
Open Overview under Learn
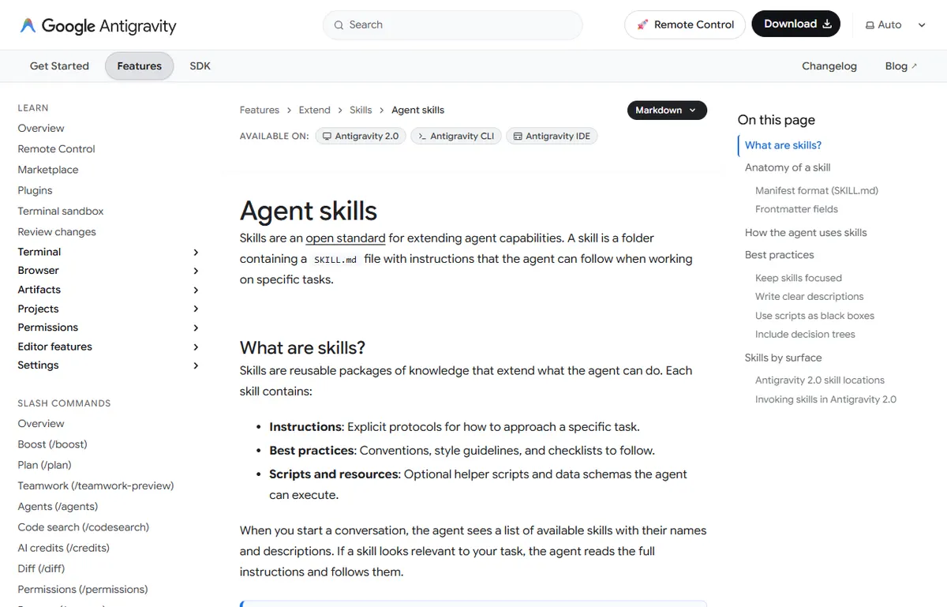(x=41, y=129)
